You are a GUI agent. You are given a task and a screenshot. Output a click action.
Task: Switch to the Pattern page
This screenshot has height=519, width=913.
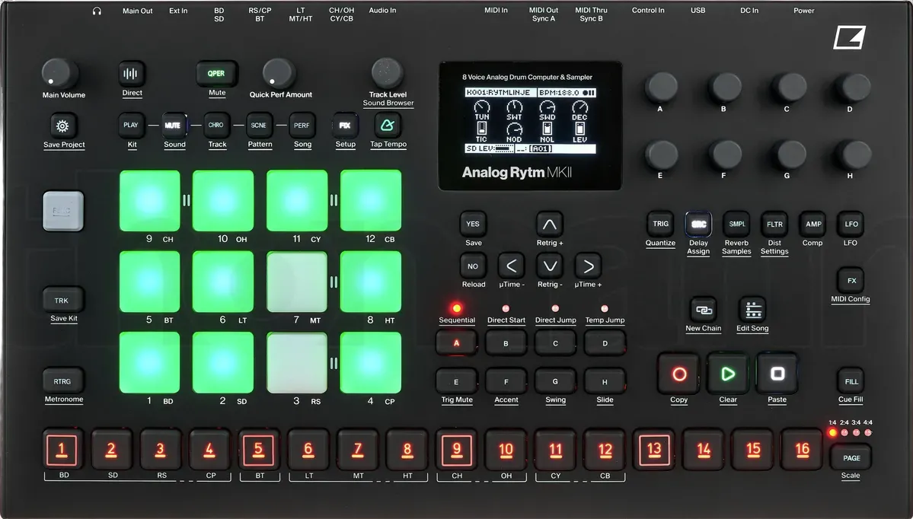[259, 126]
